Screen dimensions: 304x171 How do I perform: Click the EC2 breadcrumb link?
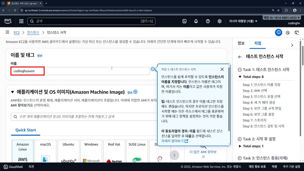coord(17,32)
